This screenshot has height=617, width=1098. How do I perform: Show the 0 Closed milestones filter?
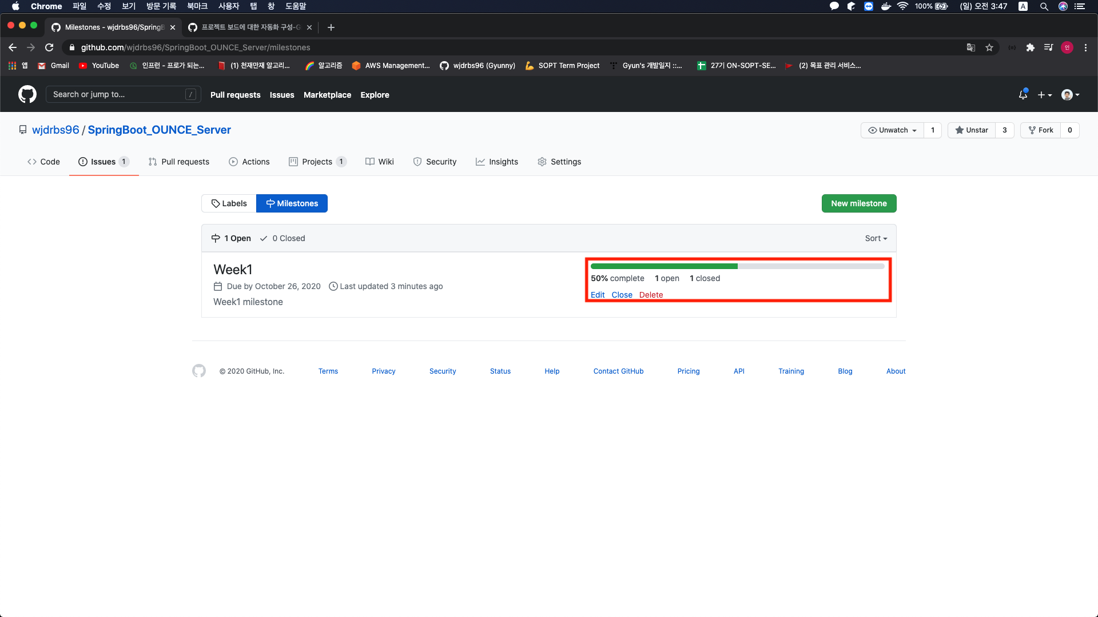point(283,238)
